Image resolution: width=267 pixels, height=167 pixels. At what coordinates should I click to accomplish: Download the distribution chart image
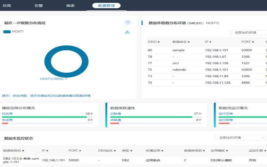(x=127, y=32)
